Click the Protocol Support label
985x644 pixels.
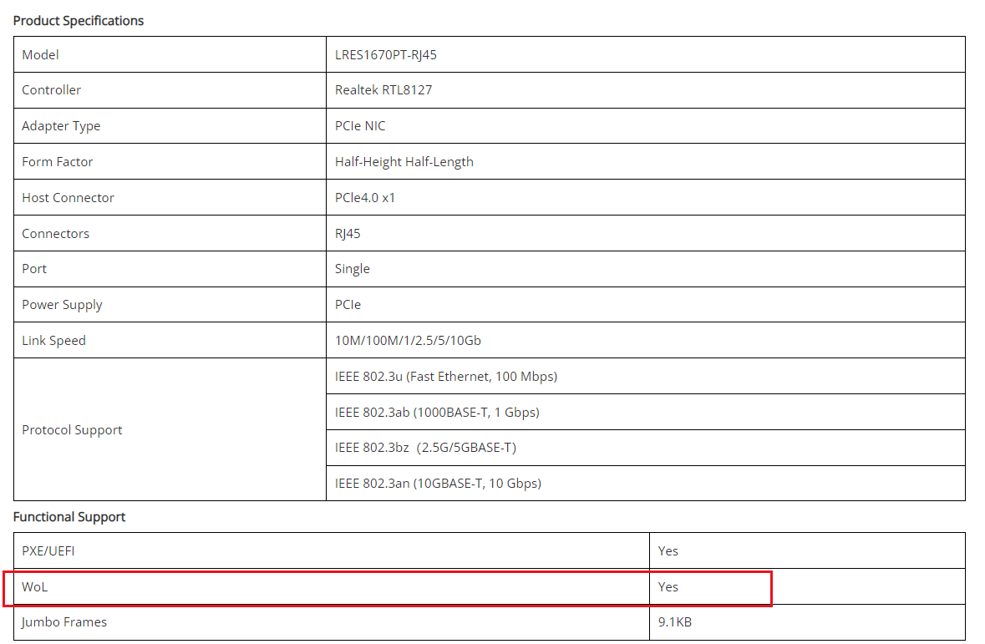click(72, 430)
